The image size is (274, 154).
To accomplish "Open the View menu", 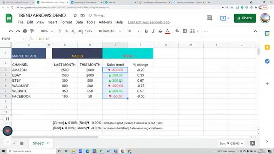I will point(40,22).
